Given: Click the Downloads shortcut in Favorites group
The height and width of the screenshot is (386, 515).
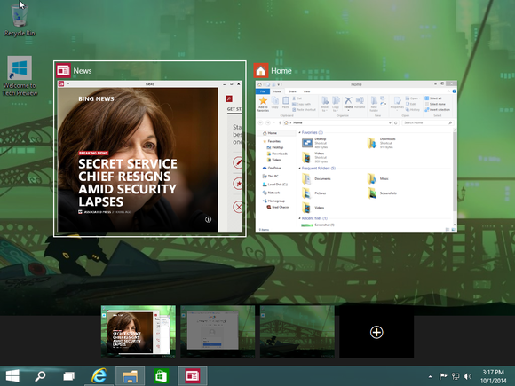Looking at the screenshot, I should 381,143.
